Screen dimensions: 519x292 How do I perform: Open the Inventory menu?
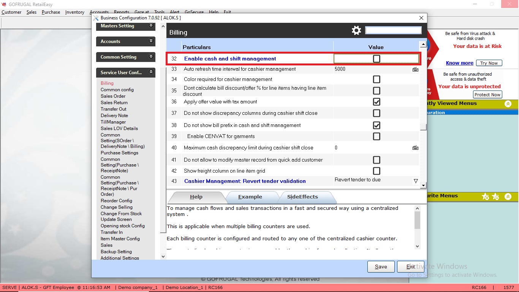(x=75, y=12)
